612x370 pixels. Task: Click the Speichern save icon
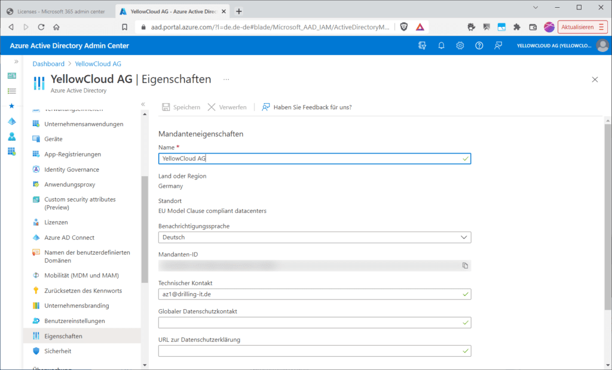click(x=166, y=107)
